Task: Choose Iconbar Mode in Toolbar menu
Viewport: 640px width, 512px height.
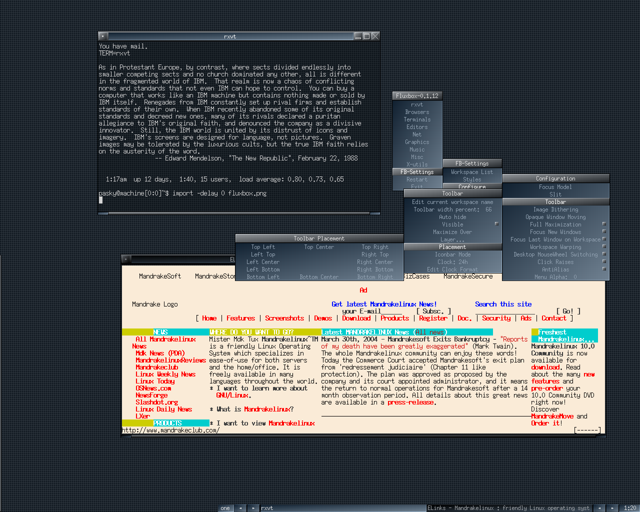Action: click(452, 254)
